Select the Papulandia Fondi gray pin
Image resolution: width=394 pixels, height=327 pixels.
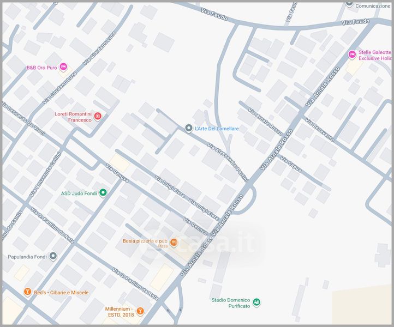coord(53,256)
